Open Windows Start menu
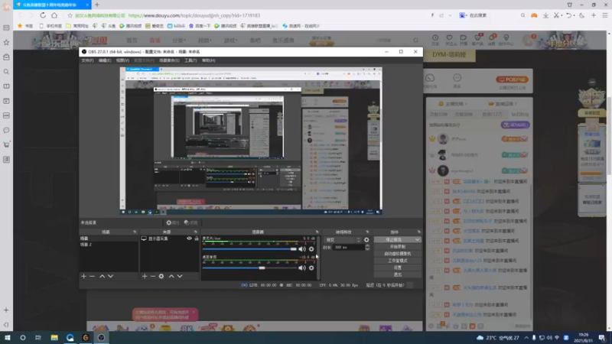 [7, 337]
